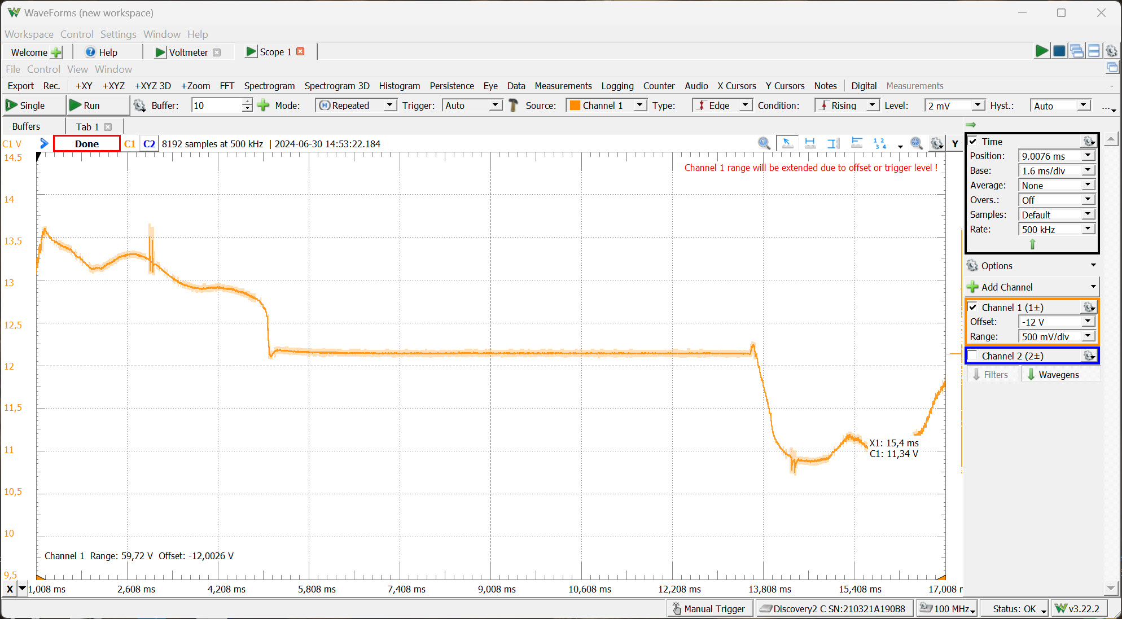Viewport: 1122px width, 619px height.
Task: Disable the Channel 1 checkbox
Action: point(973,308)
